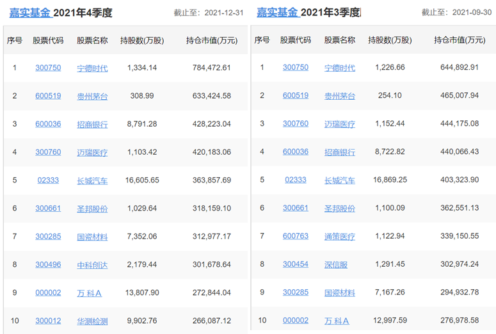The width and height of the screenshot is (496, 334).
Task: Click 圣邦股份 in the 3季度 table
Action: coord(340,209)
